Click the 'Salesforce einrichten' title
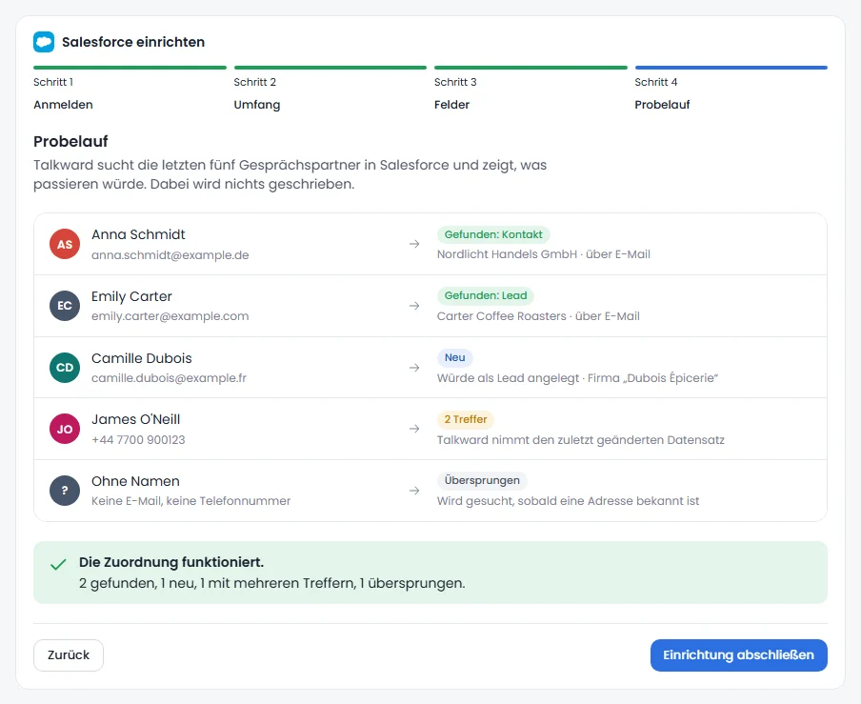 point(133,42)
